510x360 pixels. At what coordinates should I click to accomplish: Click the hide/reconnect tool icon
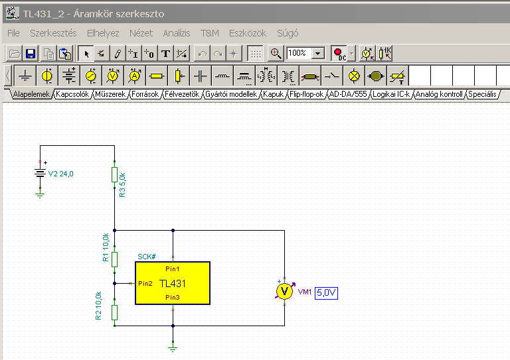point(181,54)
